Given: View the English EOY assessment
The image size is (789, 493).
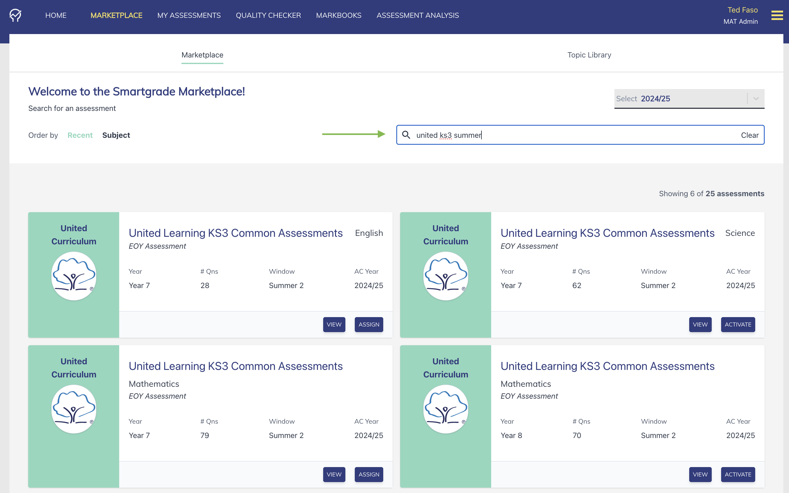Looking at the screenshot, I should (333, 324).
